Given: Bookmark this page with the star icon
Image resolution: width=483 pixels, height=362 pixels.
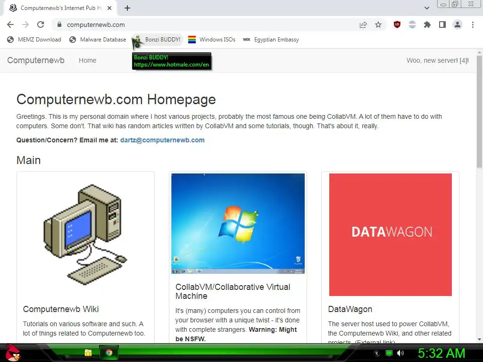Looking at the screenshot, I should (x=378, y=25).
